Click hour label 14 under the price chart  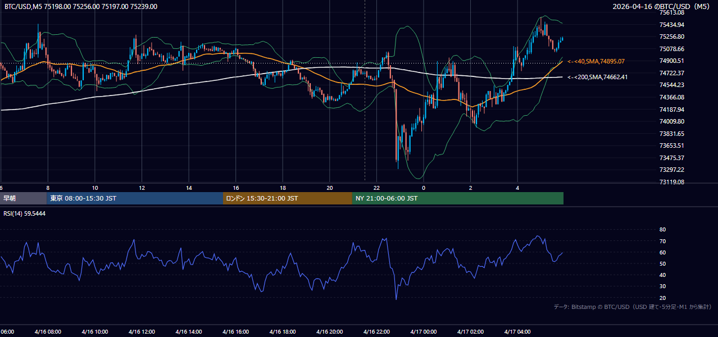(x=189, y=188)
